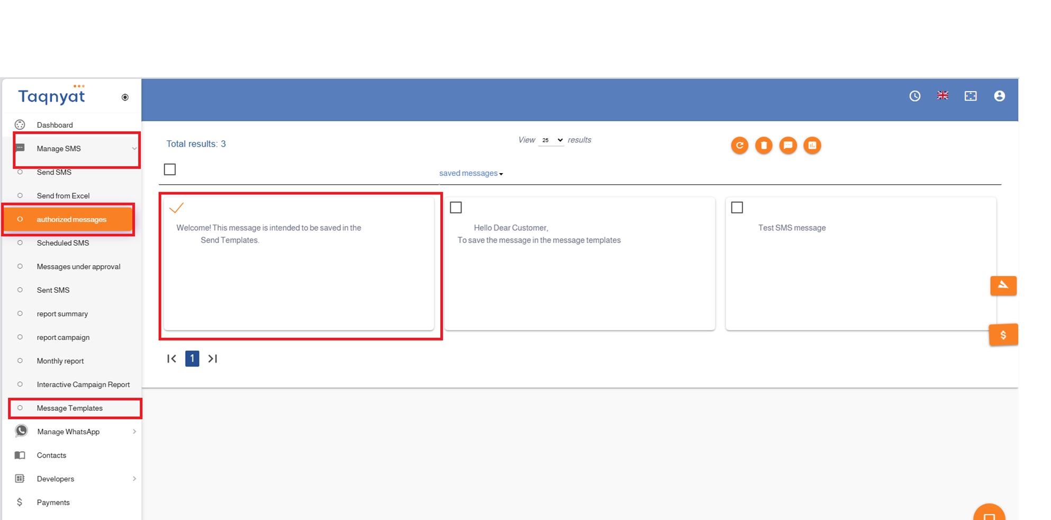Open Contacts section
This screenshot has width=1051, height=520.
point(51,455)
